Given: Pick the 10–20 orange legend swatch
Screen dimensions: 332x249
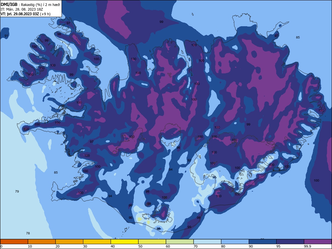Looking at the screenshot, I should click(42, 242).
